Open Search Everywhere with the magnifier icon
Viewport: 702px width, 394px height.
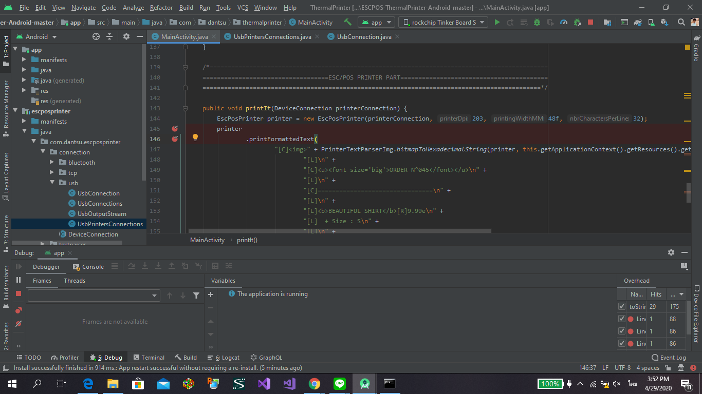point(680,23)
